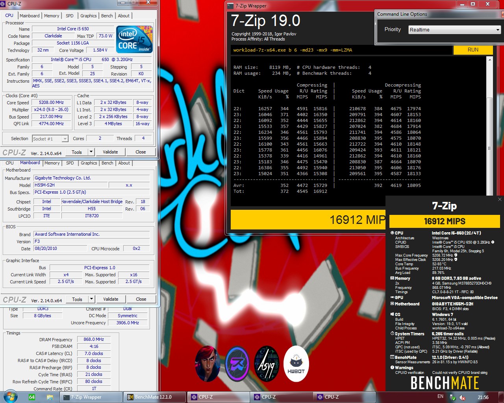
Task: Click the yellow 16912 MIPS banner in BenchMate panel
Action: (445, 221)
